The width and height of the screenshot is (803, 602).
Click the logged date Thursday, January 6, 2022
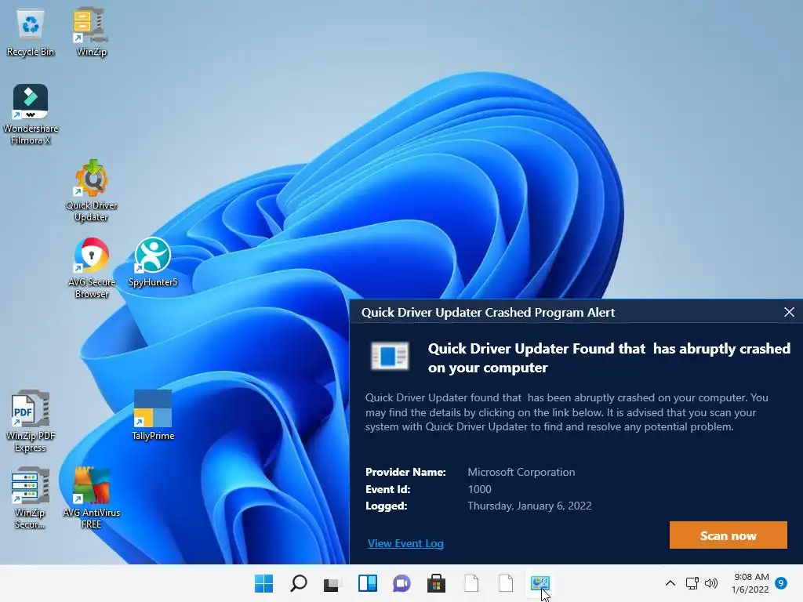529,506
